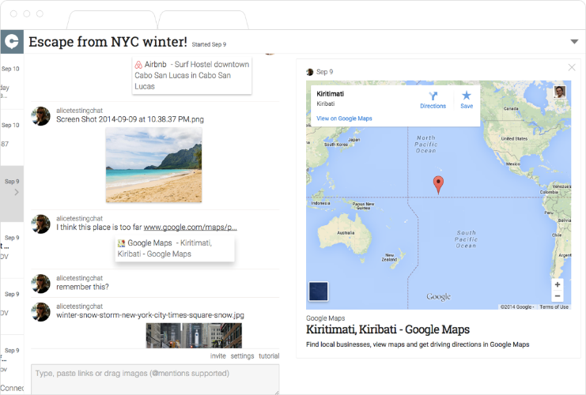This screenshot has height=395, width=586.
Task: Close the Google Maps preview panel
Action: click(x=572, y=67)
